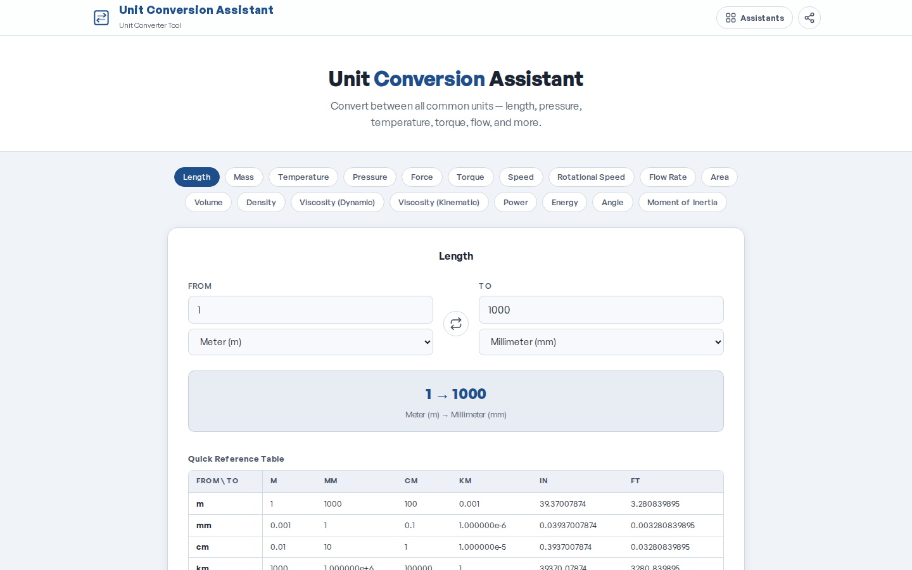Image resolution: width=912 pixels, height=570 pixels.
Task: Click 'Unit Converter Tool' subtitle in header
Action: (150, 25)
